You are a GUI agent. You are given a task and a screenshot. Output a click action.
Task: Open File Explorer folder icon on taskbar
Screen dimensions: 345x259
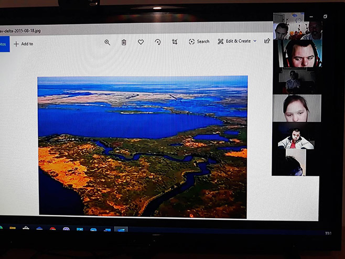pyautogui.click(x=13, y=228)
